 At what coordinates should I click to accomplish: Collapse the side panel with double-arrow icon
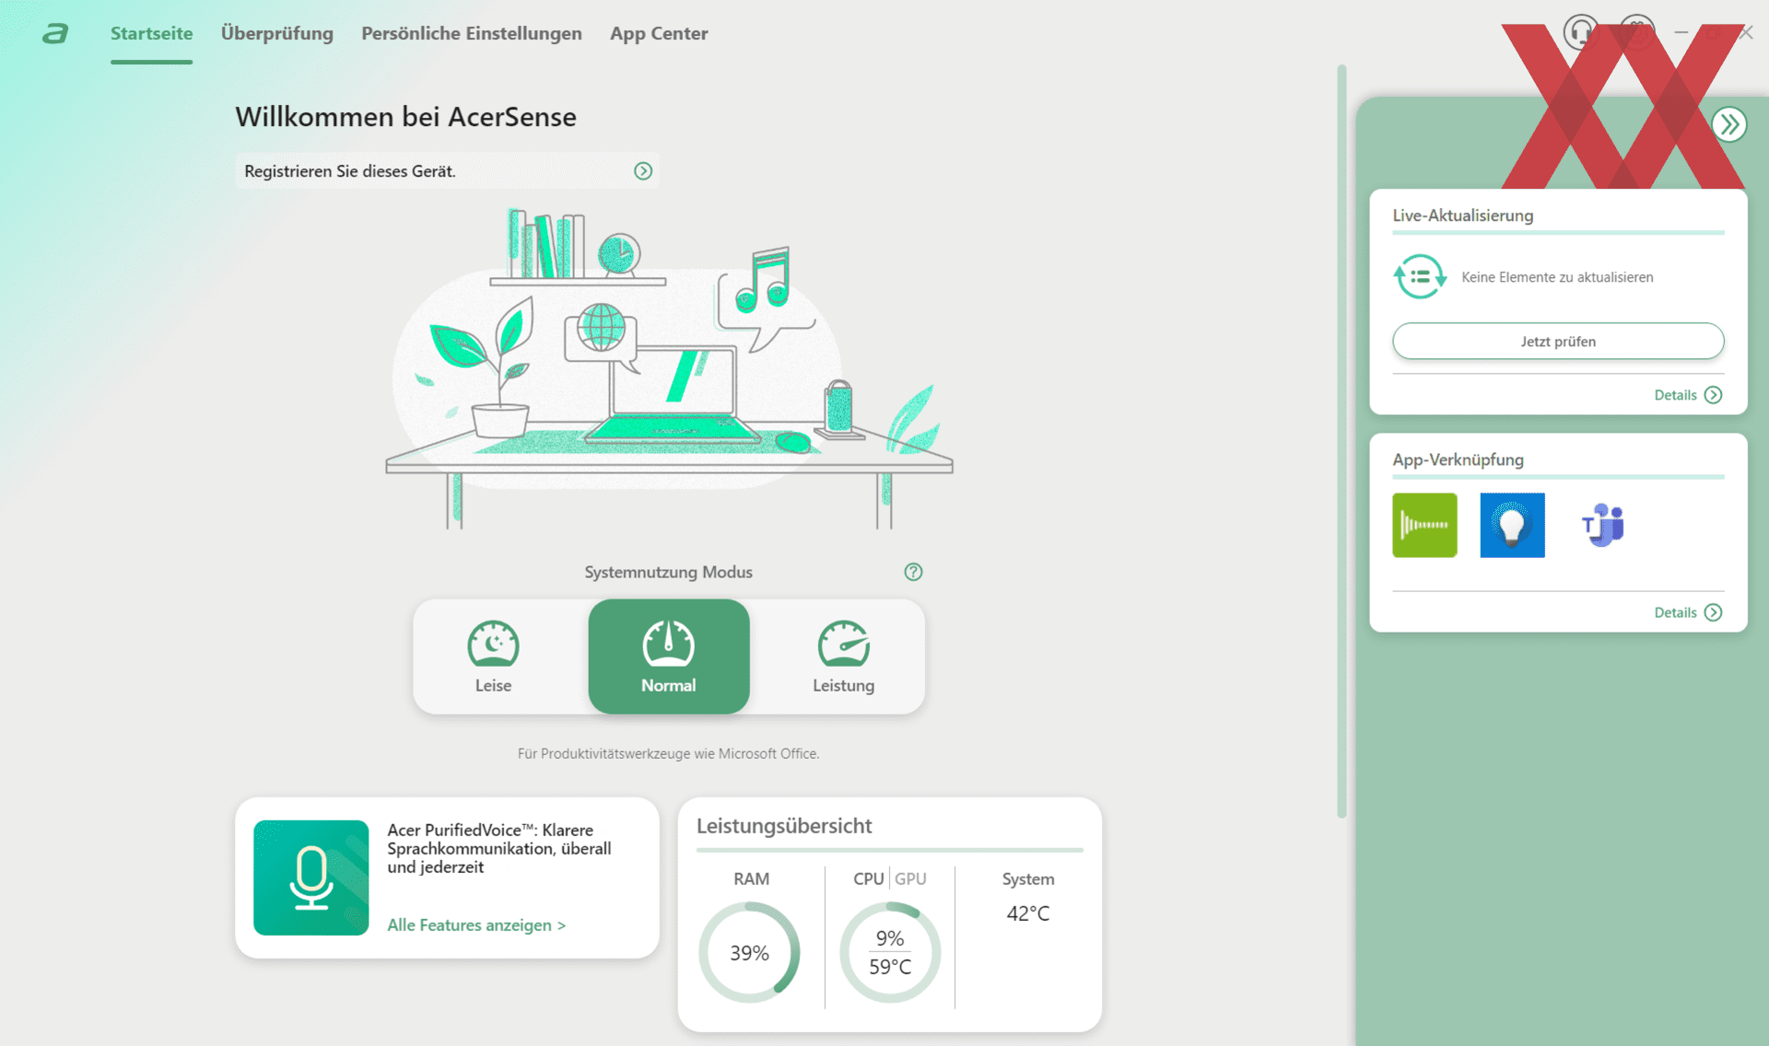click(x=1729, y=124)
